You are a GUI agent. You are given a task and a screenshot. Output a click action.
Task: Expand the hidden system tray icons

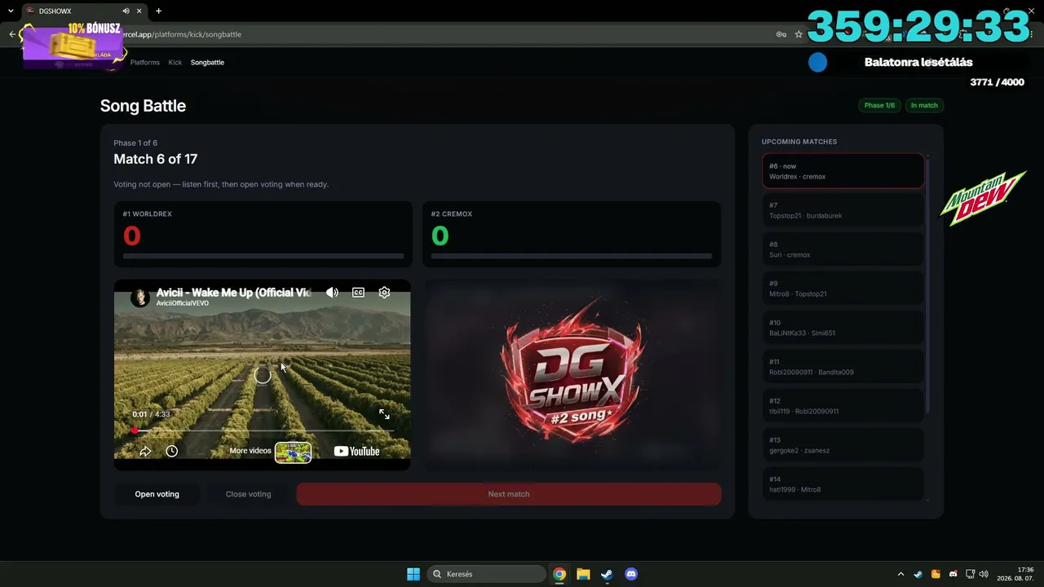coord(900,574)
